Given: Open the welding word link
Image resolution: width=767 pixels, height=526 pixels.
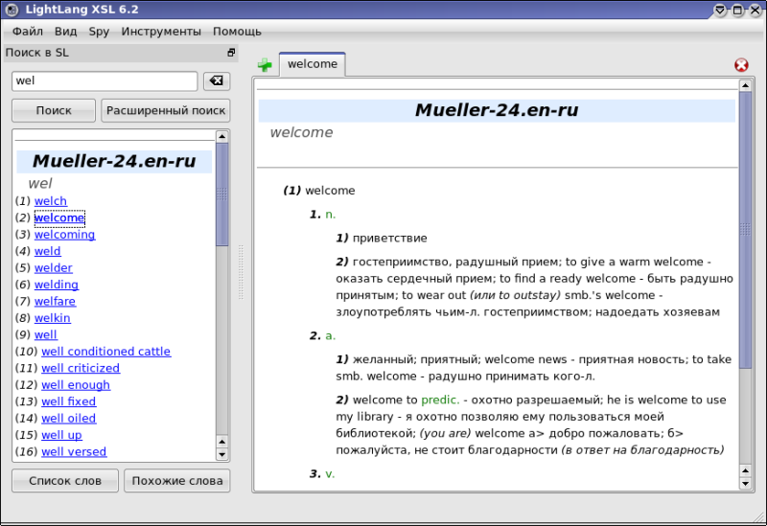Looking at the screenshot, I should click(57, 285).
